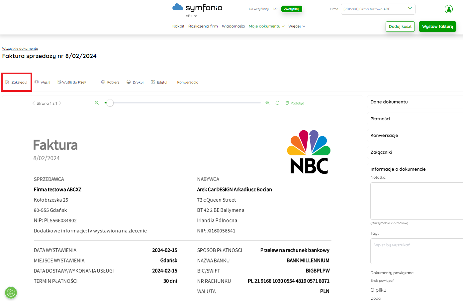Expand the Konwersacje panel
Screen dimensions: 463x301
tap(415, 135)
